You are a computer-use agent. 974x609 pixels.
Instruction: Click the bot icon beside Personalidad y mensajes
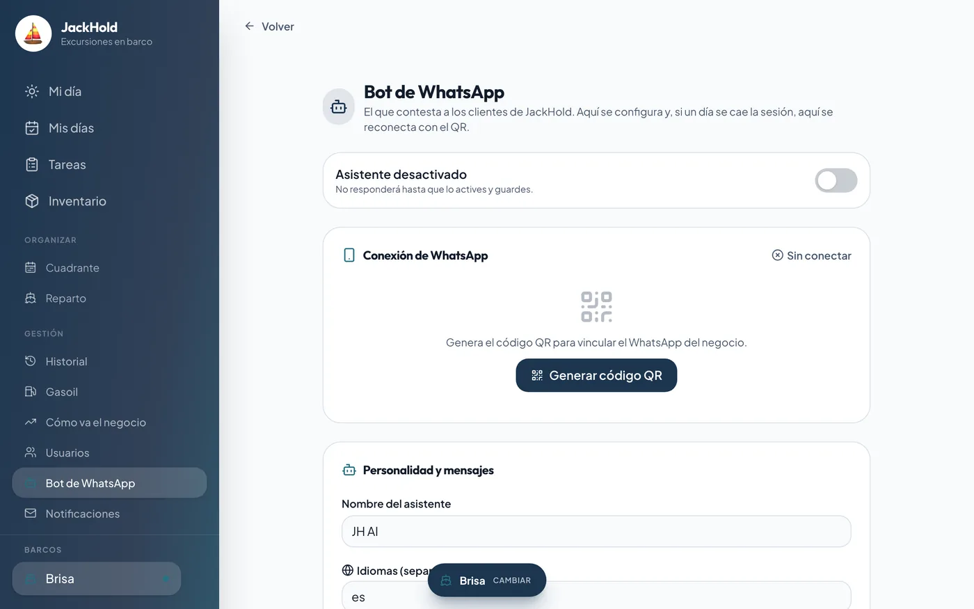coord(349,470)
